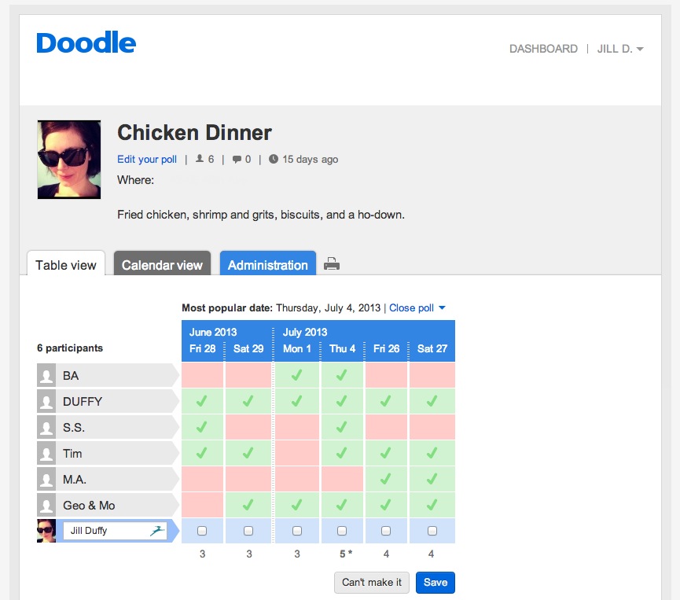
Task: Switch to the Calendar view tab
Action: (x=162, y=265)
